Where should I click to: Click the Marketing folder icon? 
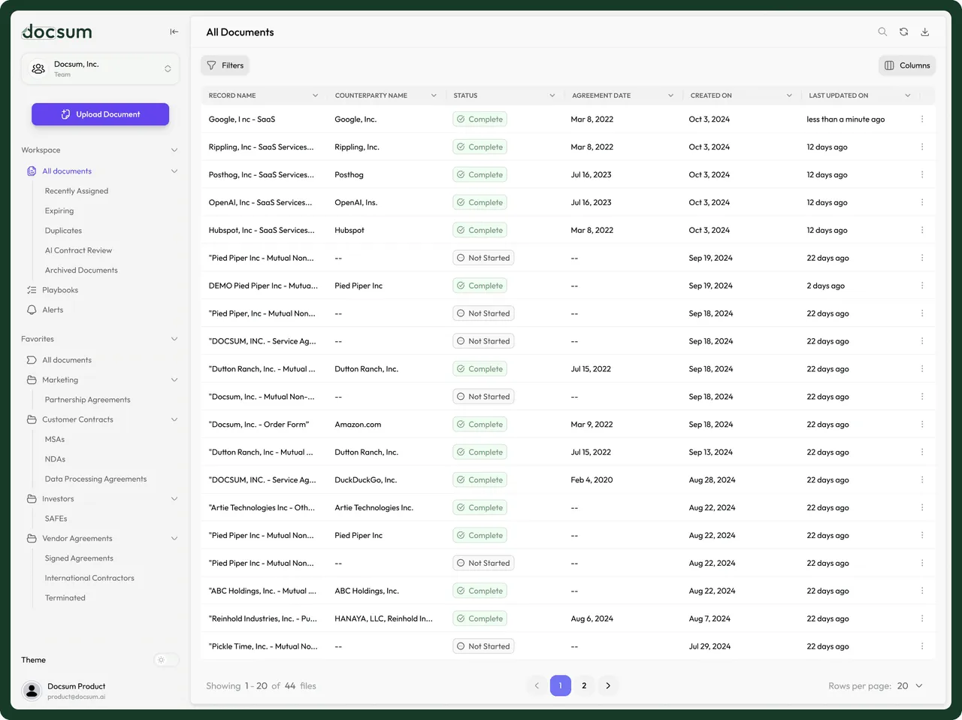32,380
